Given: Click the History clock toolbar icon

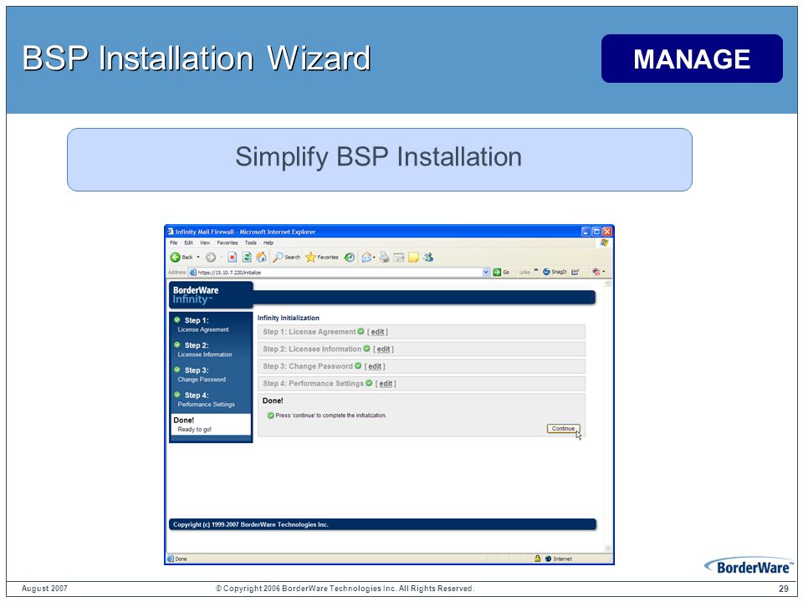Looking at the screenshot, I should 350,257.
